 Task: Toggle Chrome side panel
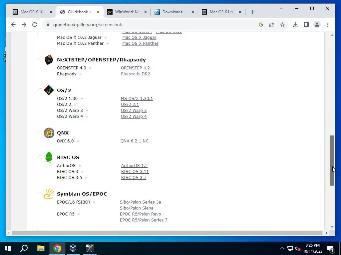[x=306, y=25]
